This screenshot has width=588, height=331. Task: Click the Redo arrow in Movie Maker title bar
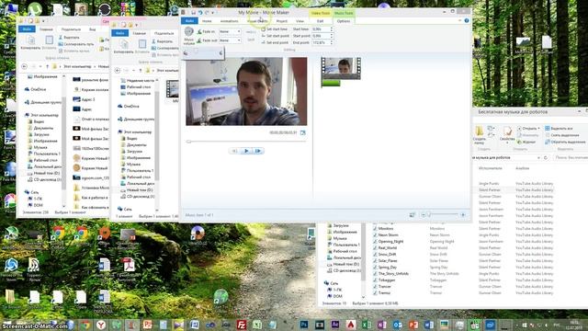[x=207, y=12]
